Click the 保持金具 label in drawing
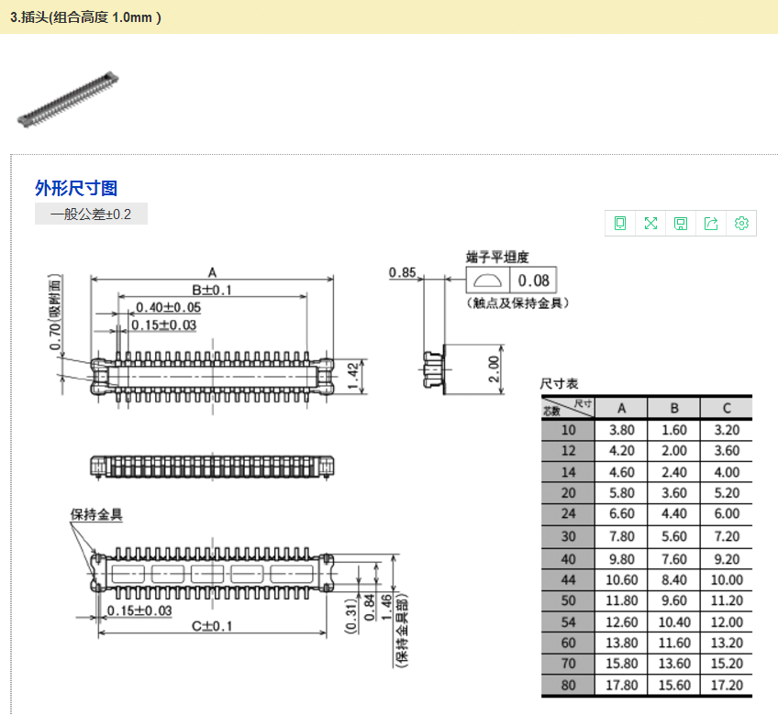Screen dimensions: 778x715 (x=96, y=514)
